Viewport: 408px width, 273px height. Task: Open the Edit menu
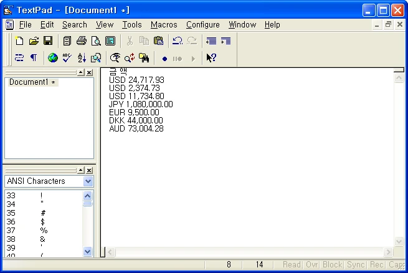pos(47,25)
